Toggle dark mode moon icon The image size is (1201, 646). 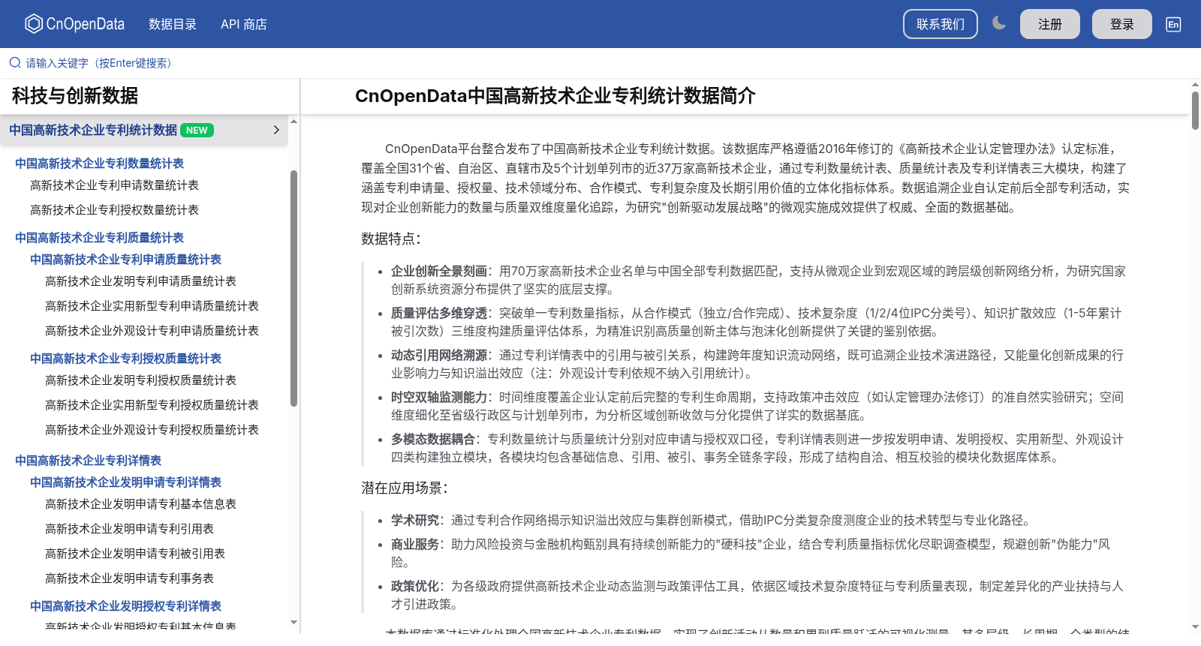tap(998, 23)
